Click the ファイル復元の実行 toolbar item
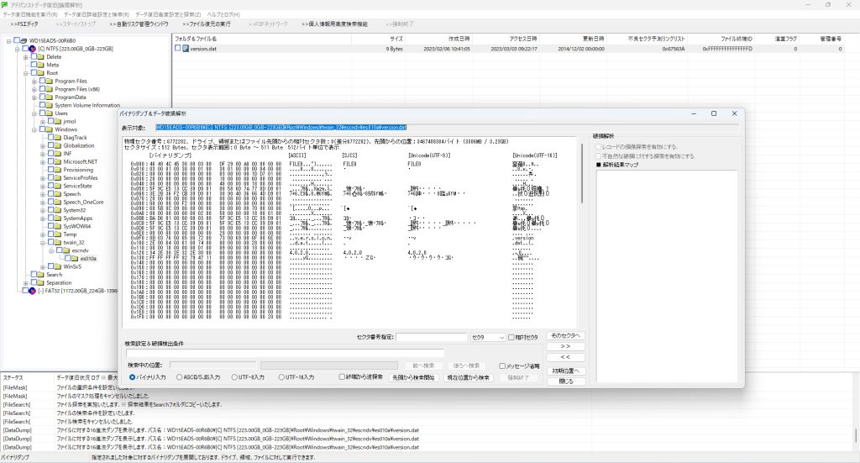 tap(207, 24)
